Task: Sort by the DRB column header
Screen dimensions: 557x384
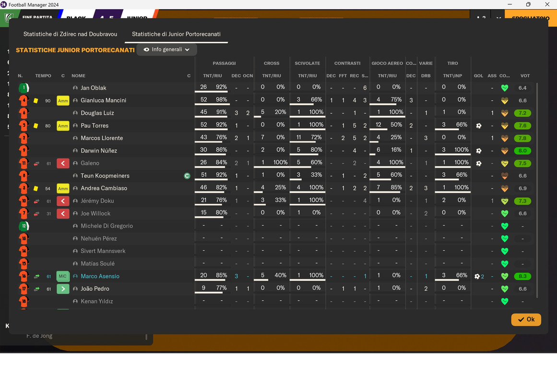Action: pyautogui.click(x=426, y=76)
